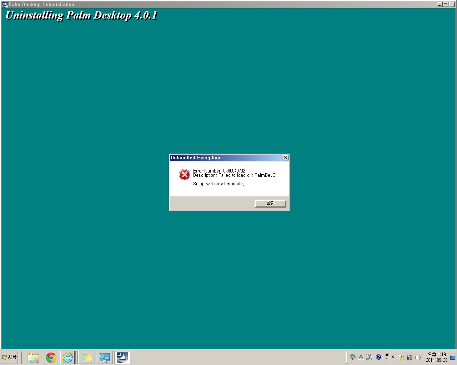This screenshot has height=365, width=457.
Task: Click the clock showing 오후 1:19
Action: (437, 357)
